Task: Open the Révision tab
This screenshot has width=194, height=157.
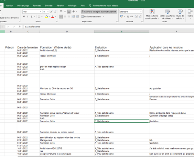Action: pyautogui.click(x=60, y=6)
